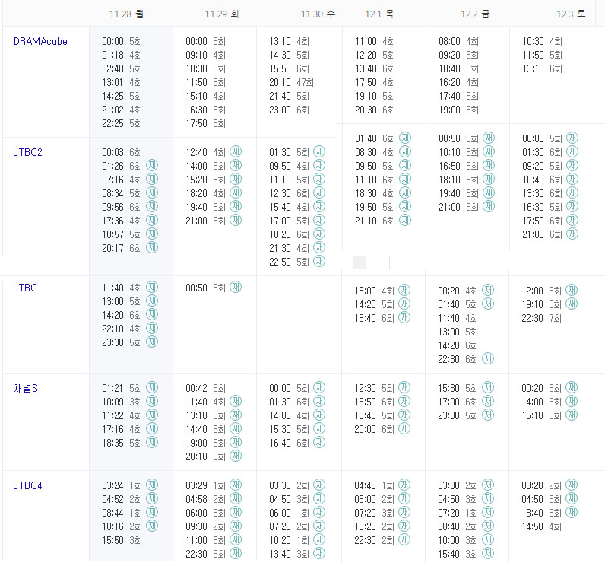
Task: Select the 11.30 수 date column header
Action: (x=318, y=14)
